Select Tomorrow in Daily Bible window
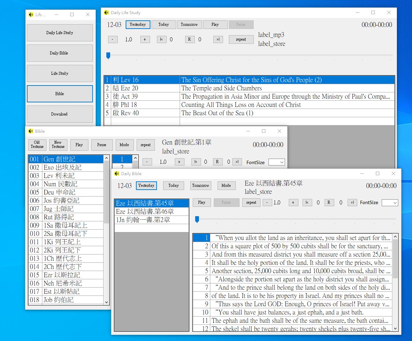 (201, 185)
